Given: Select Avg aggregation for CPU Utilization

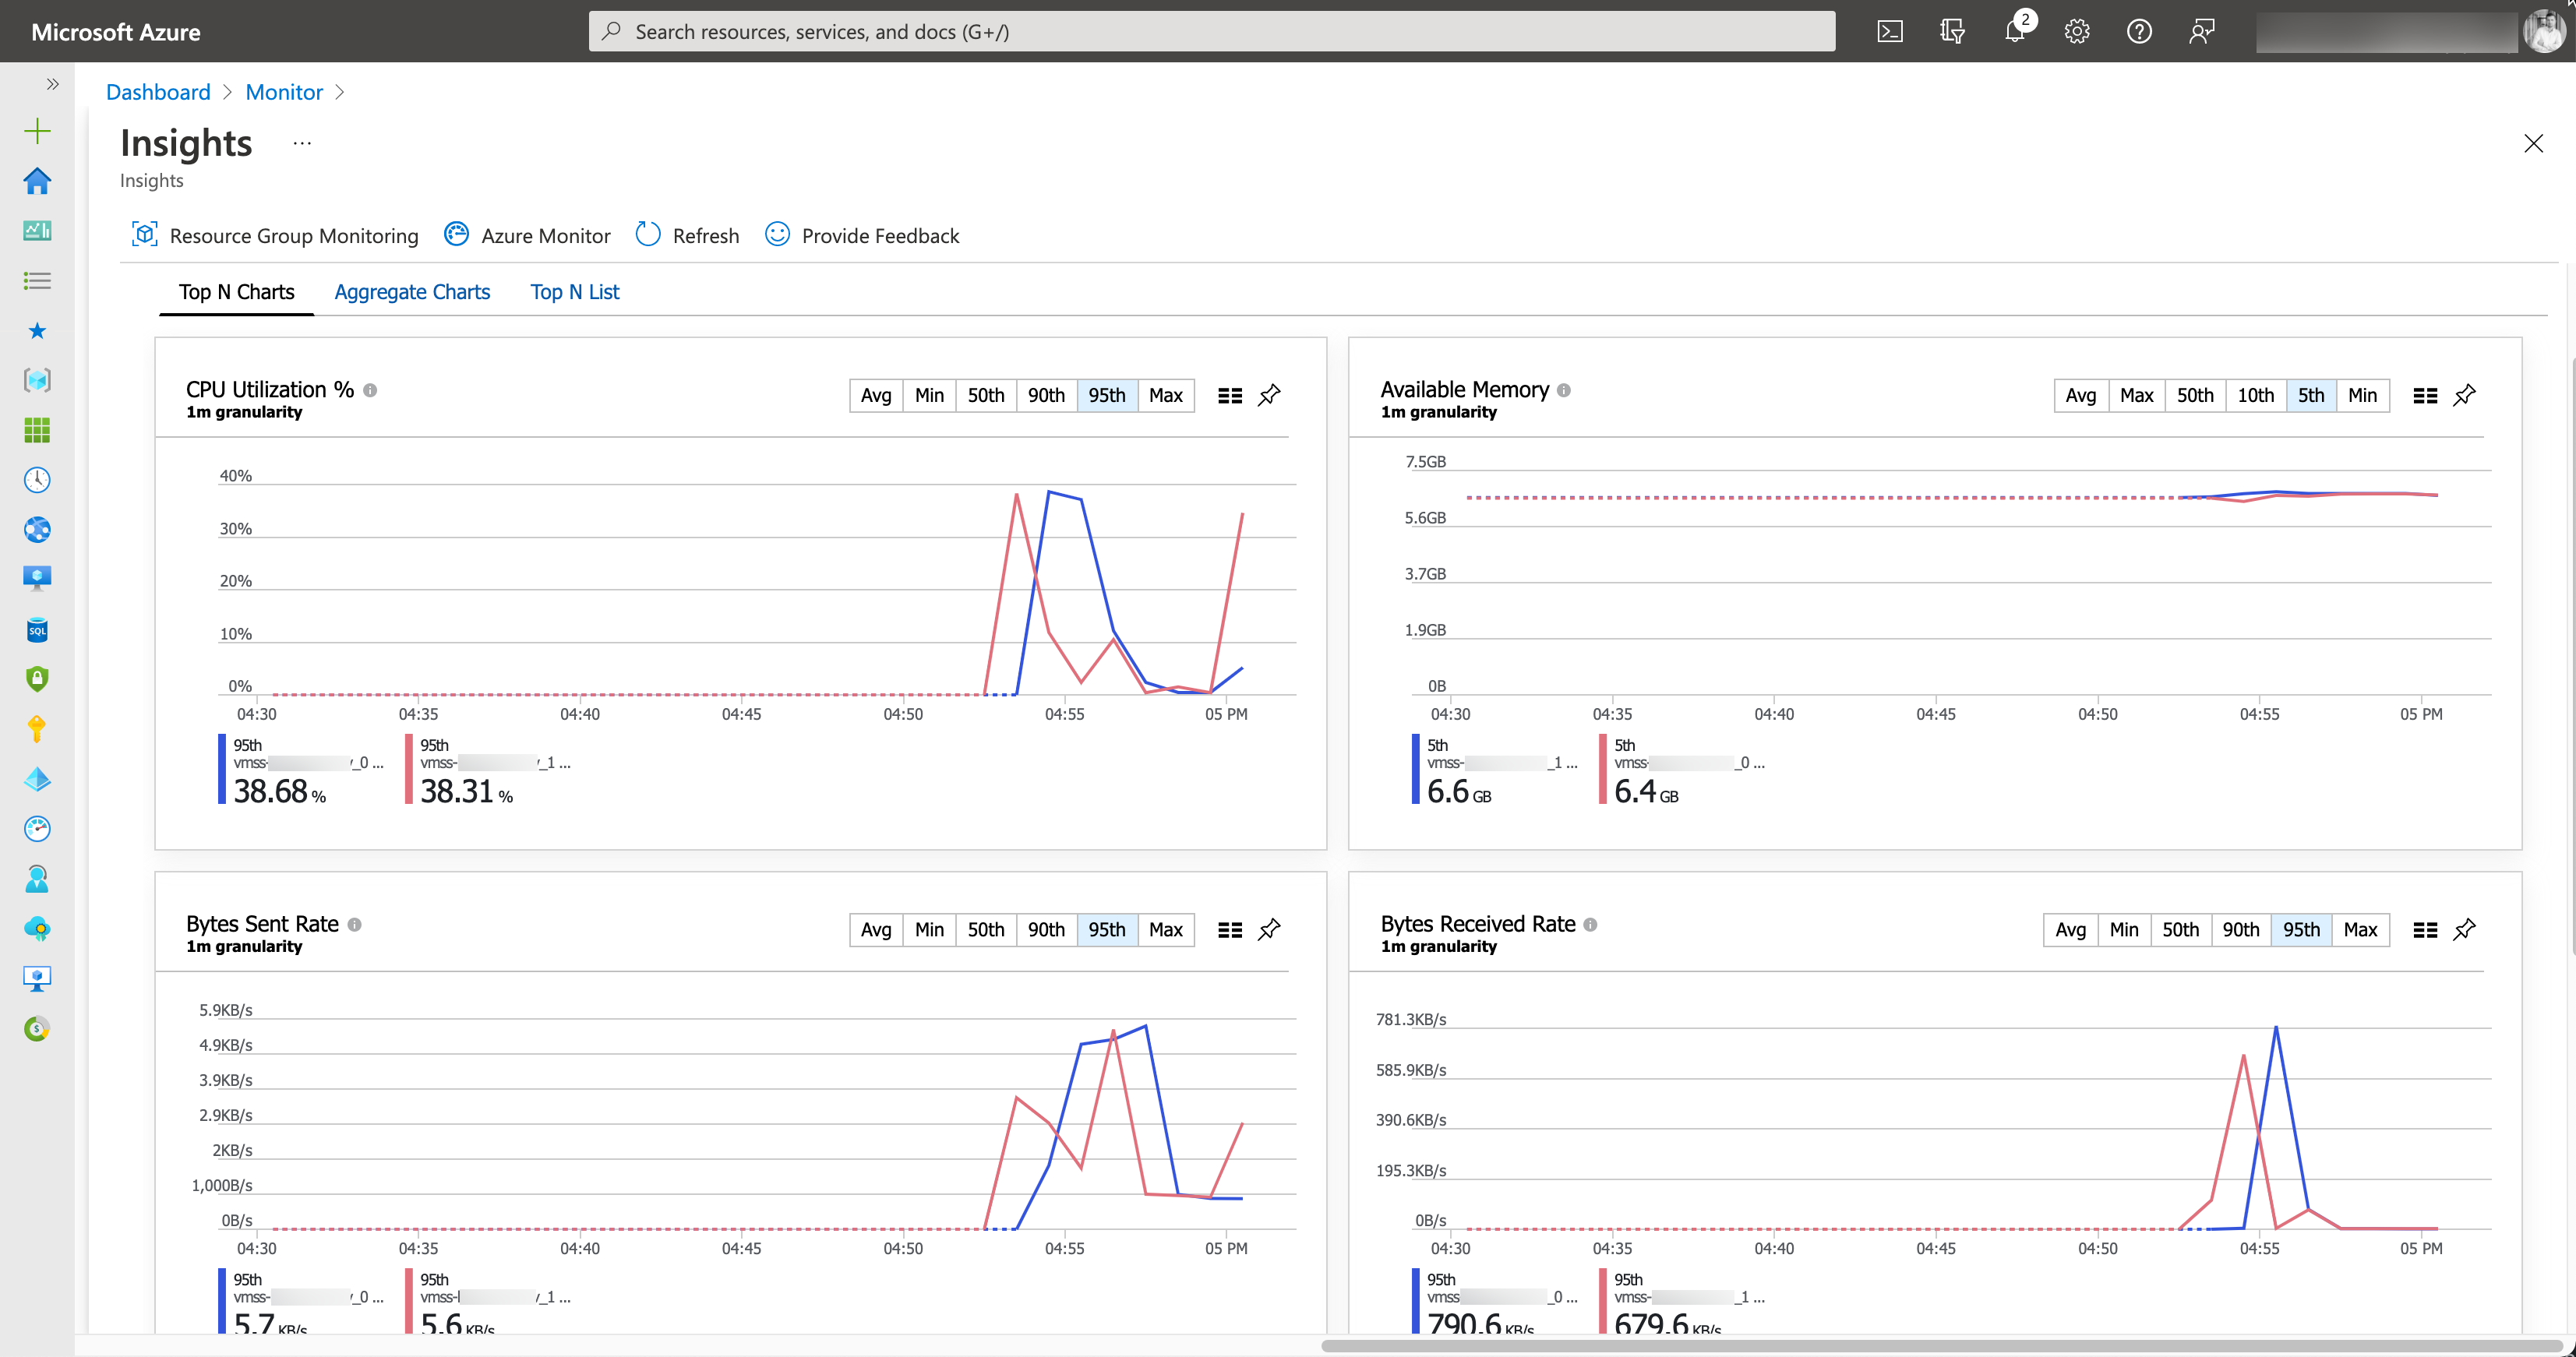Looking at the screenshot, I should [875, 395].
